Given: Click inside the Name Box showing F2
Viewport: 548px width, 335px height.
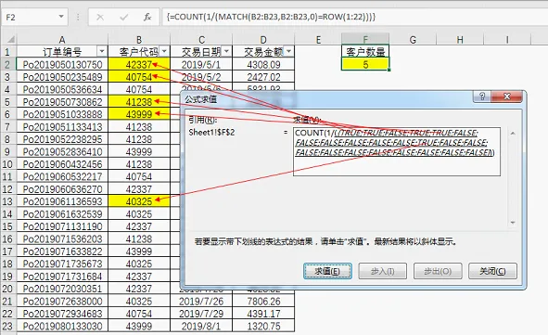Looking at the screenshot, I should point(30,17).
